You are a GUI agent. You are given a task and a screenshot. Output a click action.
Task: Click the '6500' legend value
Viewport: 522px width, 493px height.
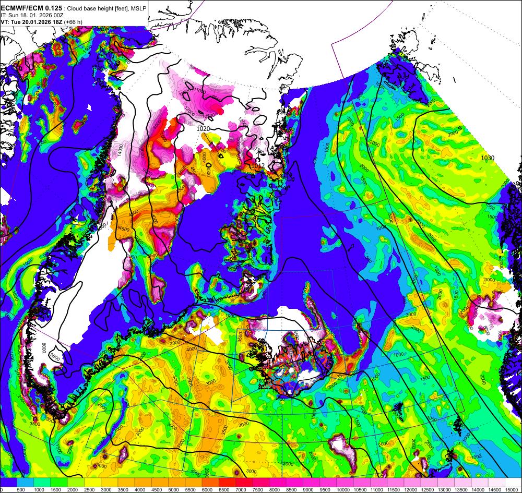[224, 490]
